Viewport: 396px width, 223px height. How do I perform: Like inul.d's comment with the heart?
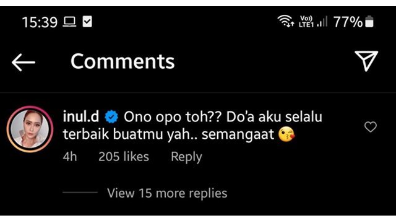tap(371, 126)
